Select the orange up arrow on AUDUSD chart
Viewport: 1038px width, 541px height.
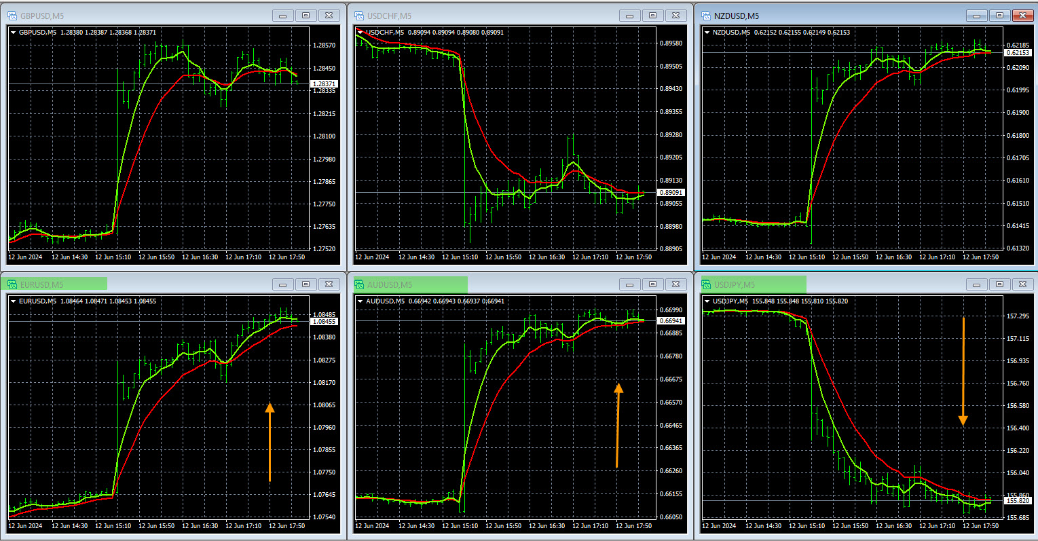point(617,426)
